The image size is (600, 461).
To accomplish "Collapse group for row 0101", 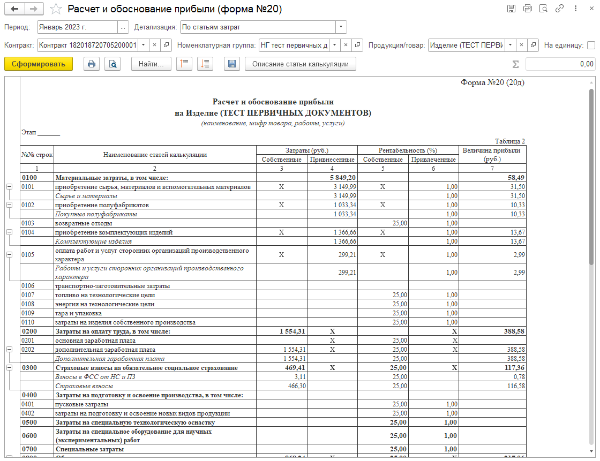I will (9, 187).
